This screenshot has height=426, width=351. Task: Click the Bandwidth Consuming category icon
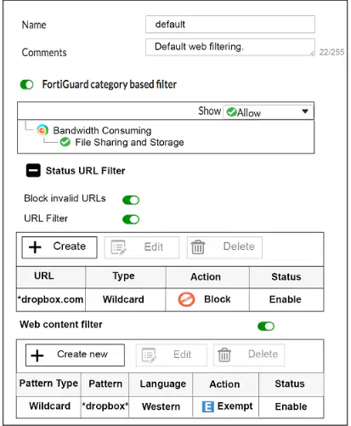pyautogui.click(x=42, y=130)
